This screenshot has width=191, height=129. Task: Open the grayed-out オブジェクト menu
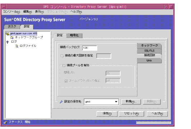pyautogui.click(x=57, y=12)
